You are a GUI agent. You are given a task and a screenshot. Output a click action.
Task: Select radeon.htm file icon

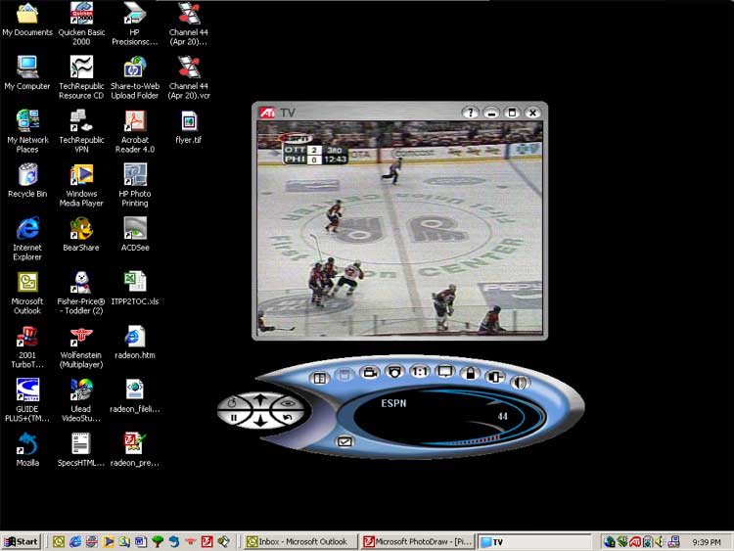tap(135, 343)
